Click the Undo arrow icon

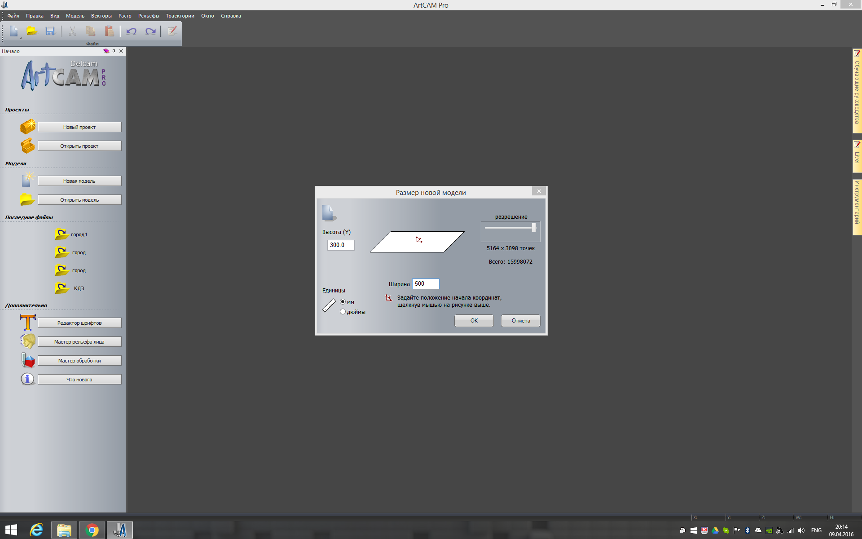tap(131, 31)
